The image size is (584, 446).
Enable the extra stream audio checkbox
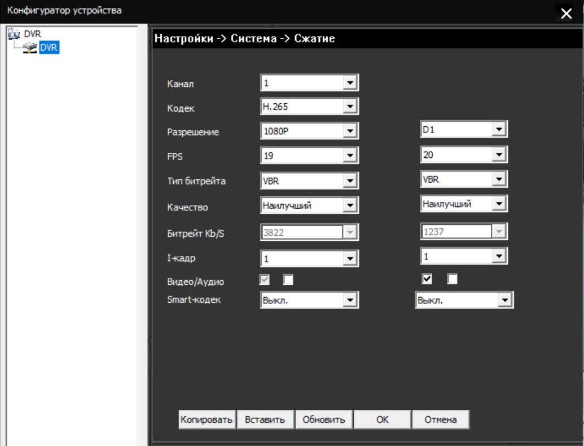[452, 279]
